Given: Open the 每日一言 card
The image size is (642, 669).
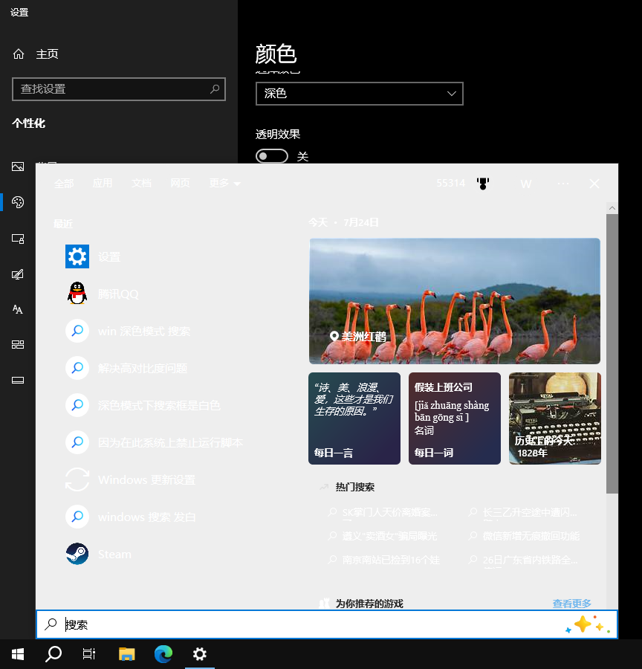Looking at the screenshot, I should (x=354, y=418).
